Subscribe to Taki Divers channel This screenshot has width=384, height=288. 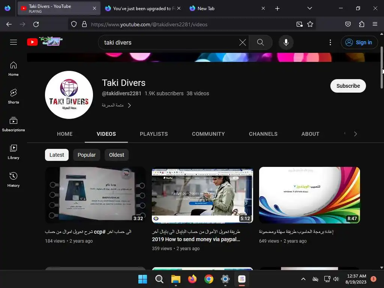(x=348, y=86)
